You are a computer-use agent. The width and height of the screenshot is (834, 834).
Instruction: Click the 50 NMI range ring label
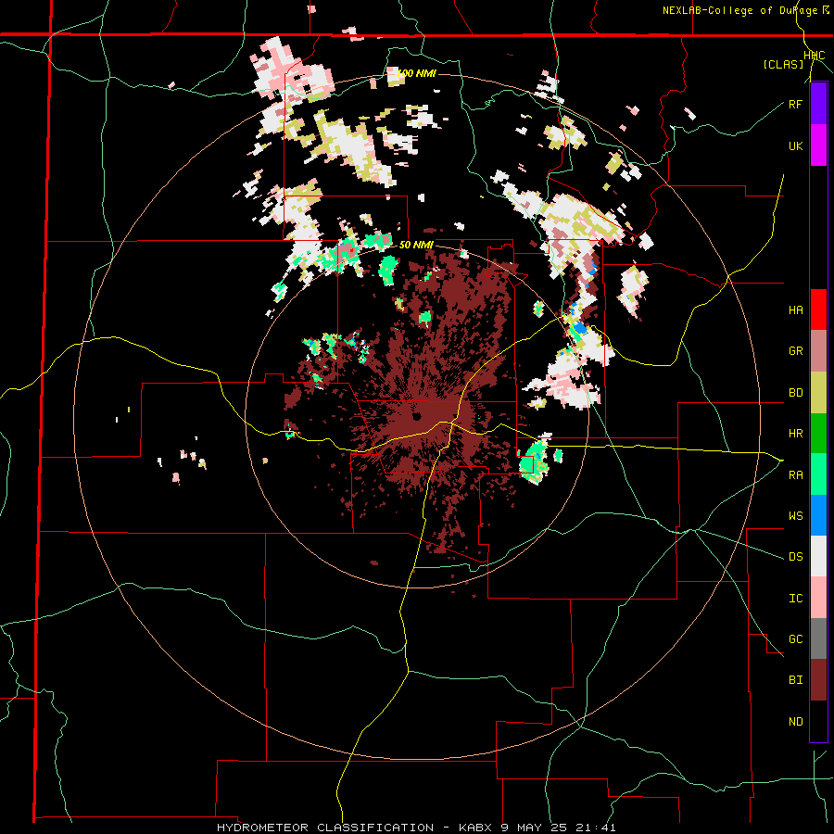click(x=416, y=246)
